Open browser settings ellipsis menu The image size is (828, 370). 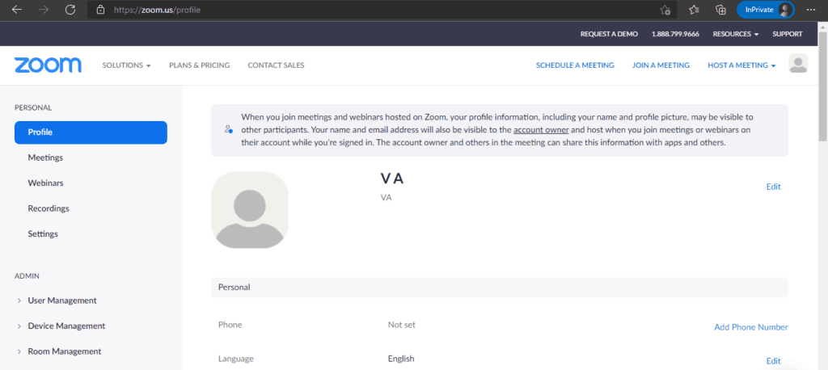click(x=810, y=10)
